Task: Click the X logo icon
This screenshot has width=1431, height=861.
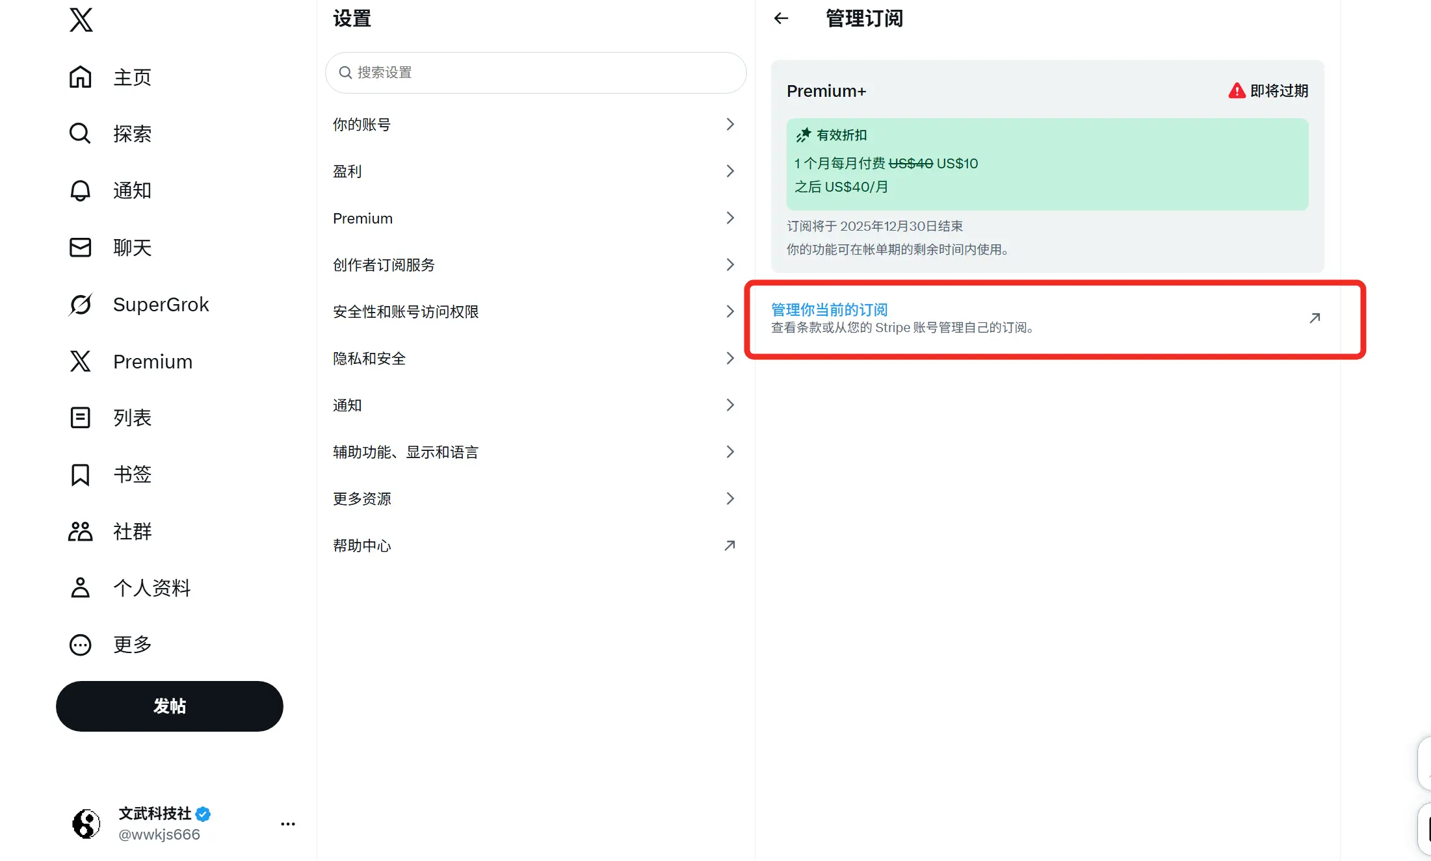Action: pyautogui.click(x=80, y=20)
